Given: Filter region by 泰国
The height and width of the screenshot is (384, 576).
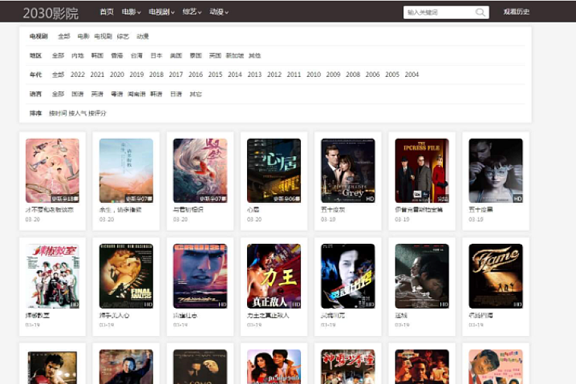Looking at the screenshot, I should tap(196, 56).
